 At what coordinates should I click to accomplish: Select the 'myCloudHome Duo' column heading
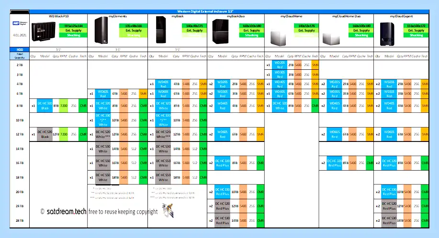point(346,16)
